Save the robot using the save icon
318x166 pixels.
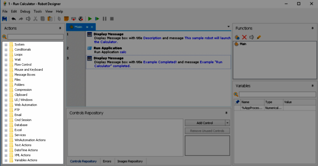pyautogui.click(x=4, y=19)
